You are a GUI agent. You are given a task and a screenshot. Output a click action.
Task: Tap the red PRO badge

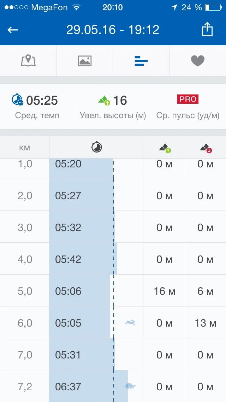pyautogui.click(x=188, y=99)
